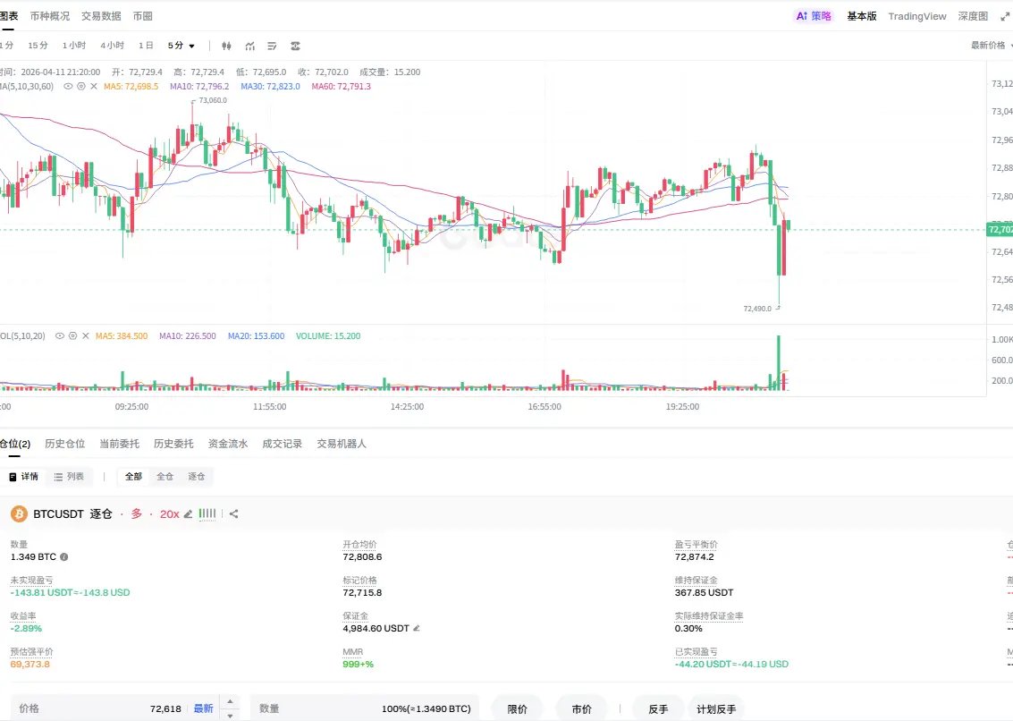Open the 最新价格 dropdown

(x=991, y=46)
